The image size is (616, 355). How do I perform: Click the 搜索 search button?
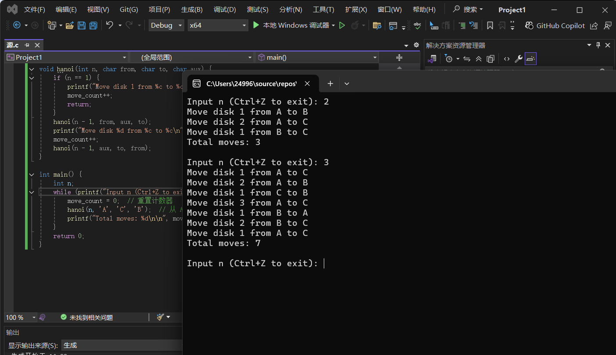468,9
